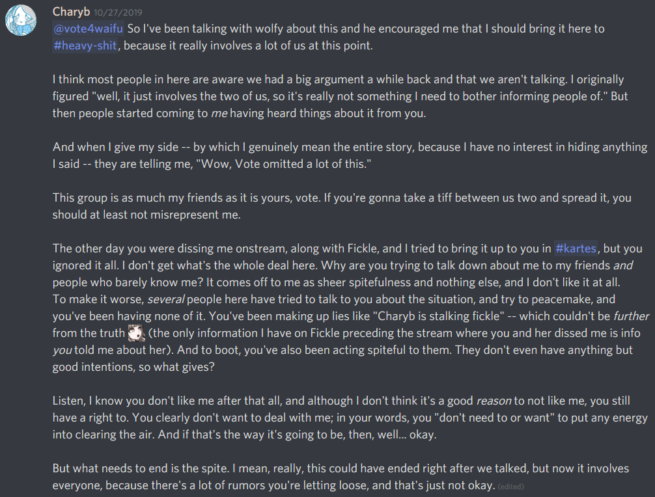The height and width of the screenshot is (497, 655).
Task: Click the italicized word "further"
Action: [631, 316]
